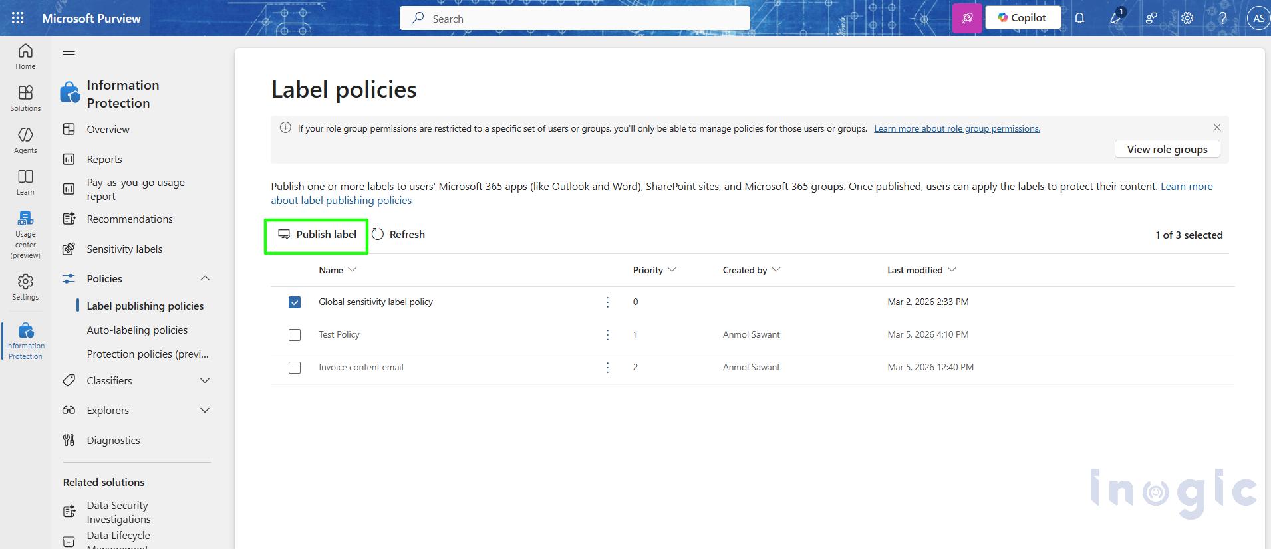The width and height of the screenshot is (1271, 549).
Task: Collapse the Policies section chevron
Action: [x=205, y=278]
